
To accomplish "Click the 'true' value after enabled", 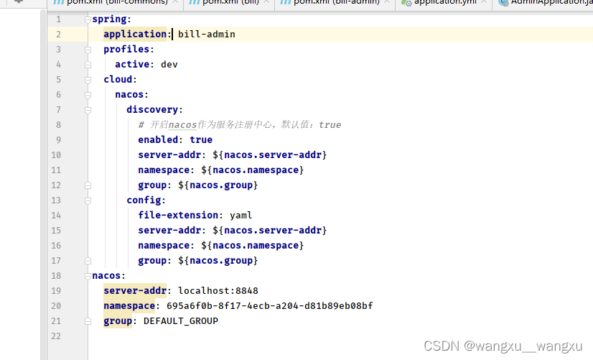I will coord(201,139).
